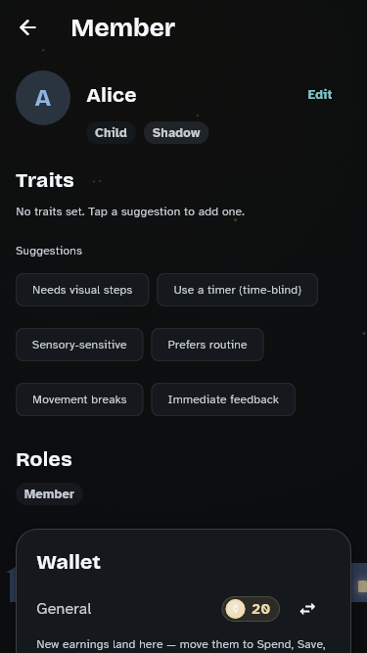Choose the Prefers routine suggestion

(x=207, y=345)
